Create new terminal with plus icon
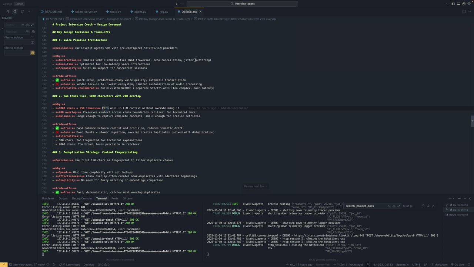 (x=450, y=198)
